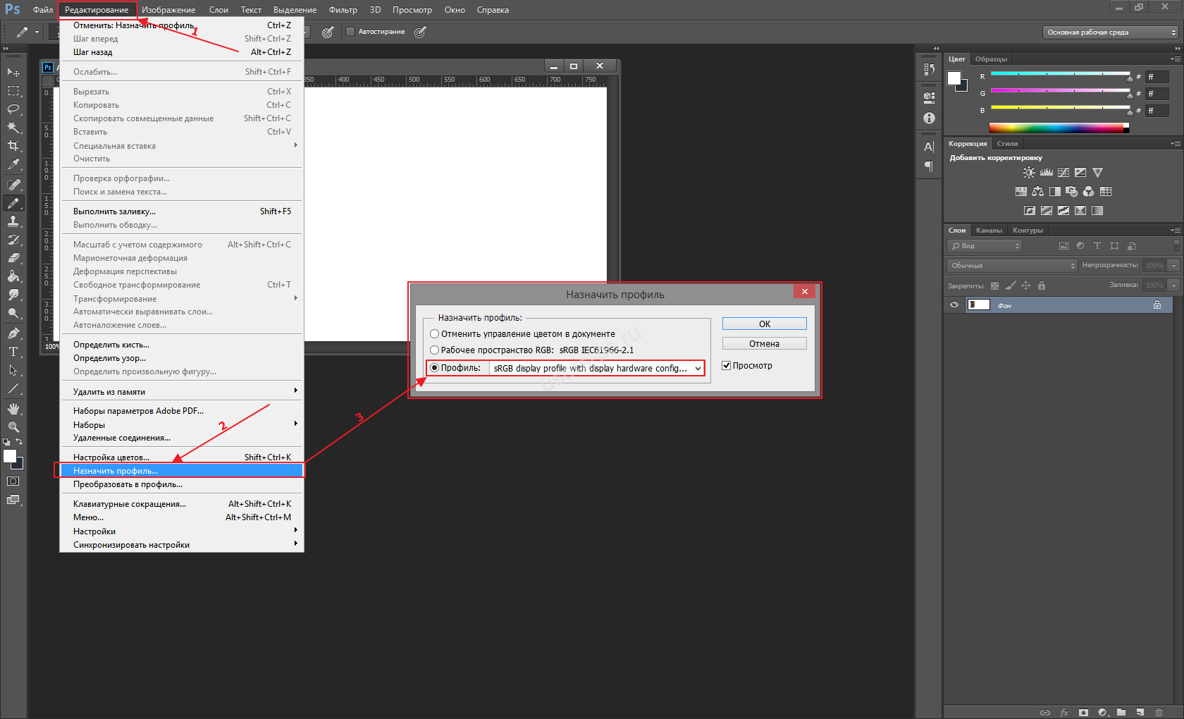Select the Clone Stamp tool
Viewport: 1184px width, 719px height.
tap(13, 221)
